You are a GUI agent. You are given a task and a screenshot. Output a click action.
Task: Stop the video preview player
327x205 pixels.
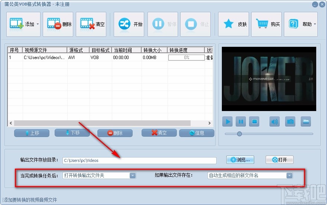(254, 121)
